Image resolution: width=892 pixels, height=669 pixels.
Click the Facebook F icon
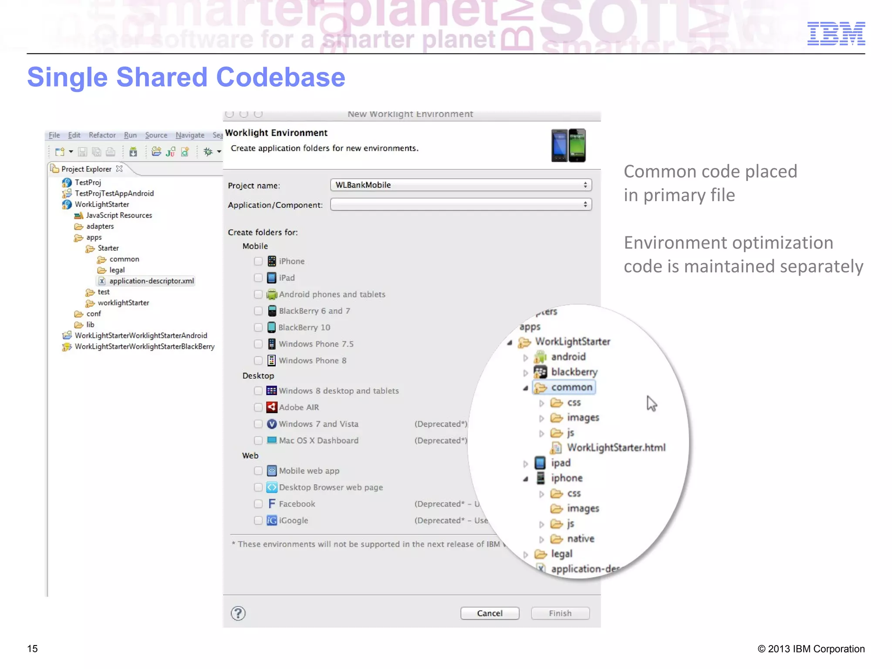tap(271, 503)
